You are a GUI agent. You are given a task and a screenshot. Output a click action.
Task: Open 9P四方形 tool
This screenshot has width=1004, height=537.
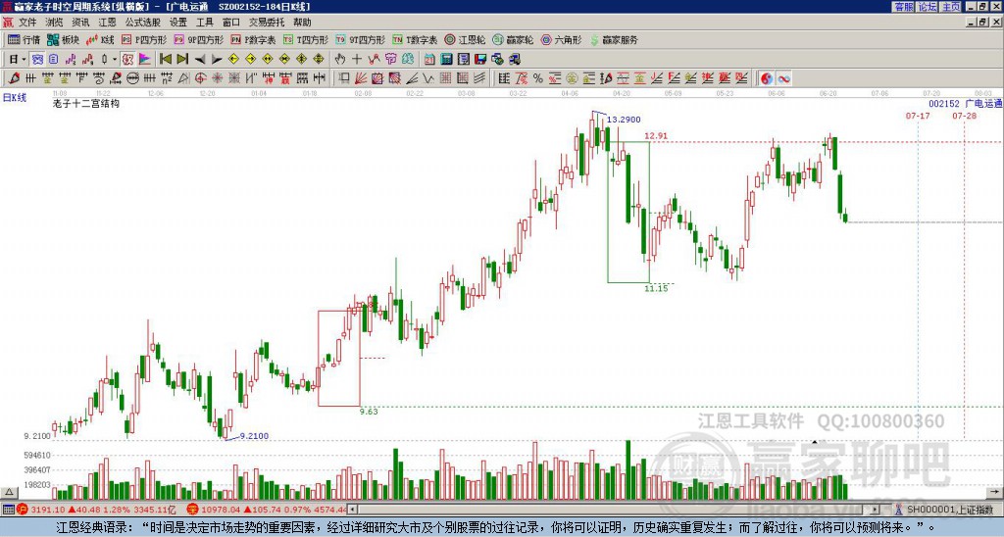199,39
